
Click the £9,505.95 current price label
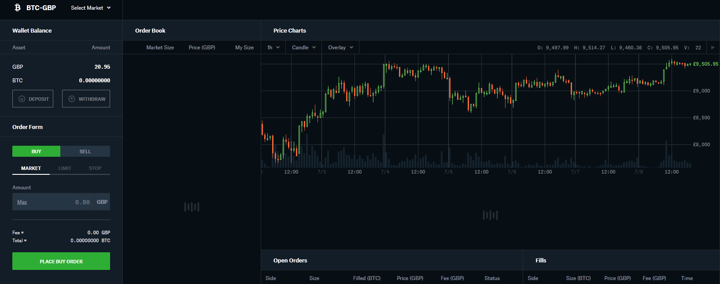tap(705, 64)
